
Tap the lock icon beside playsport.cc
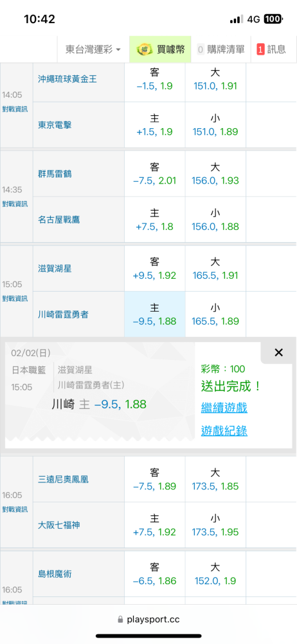(x=121, y=620)
